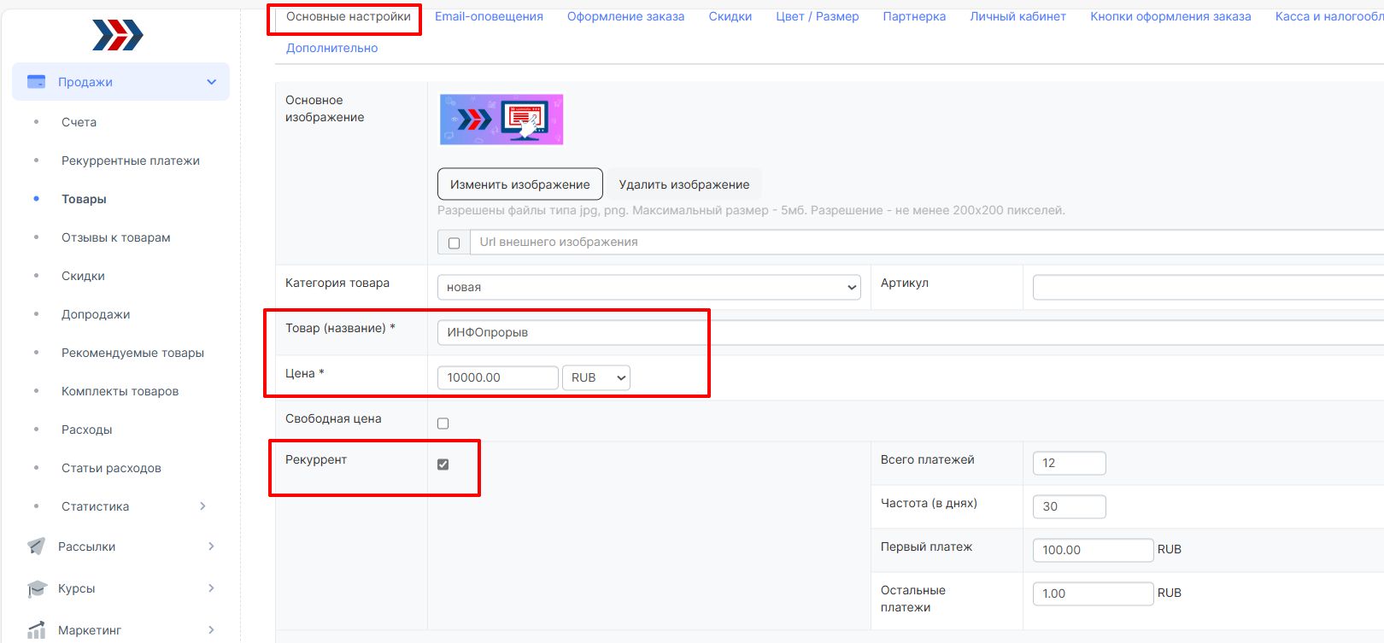
Task: Open the Касса и налогообложение tab
Action: 1329,16
